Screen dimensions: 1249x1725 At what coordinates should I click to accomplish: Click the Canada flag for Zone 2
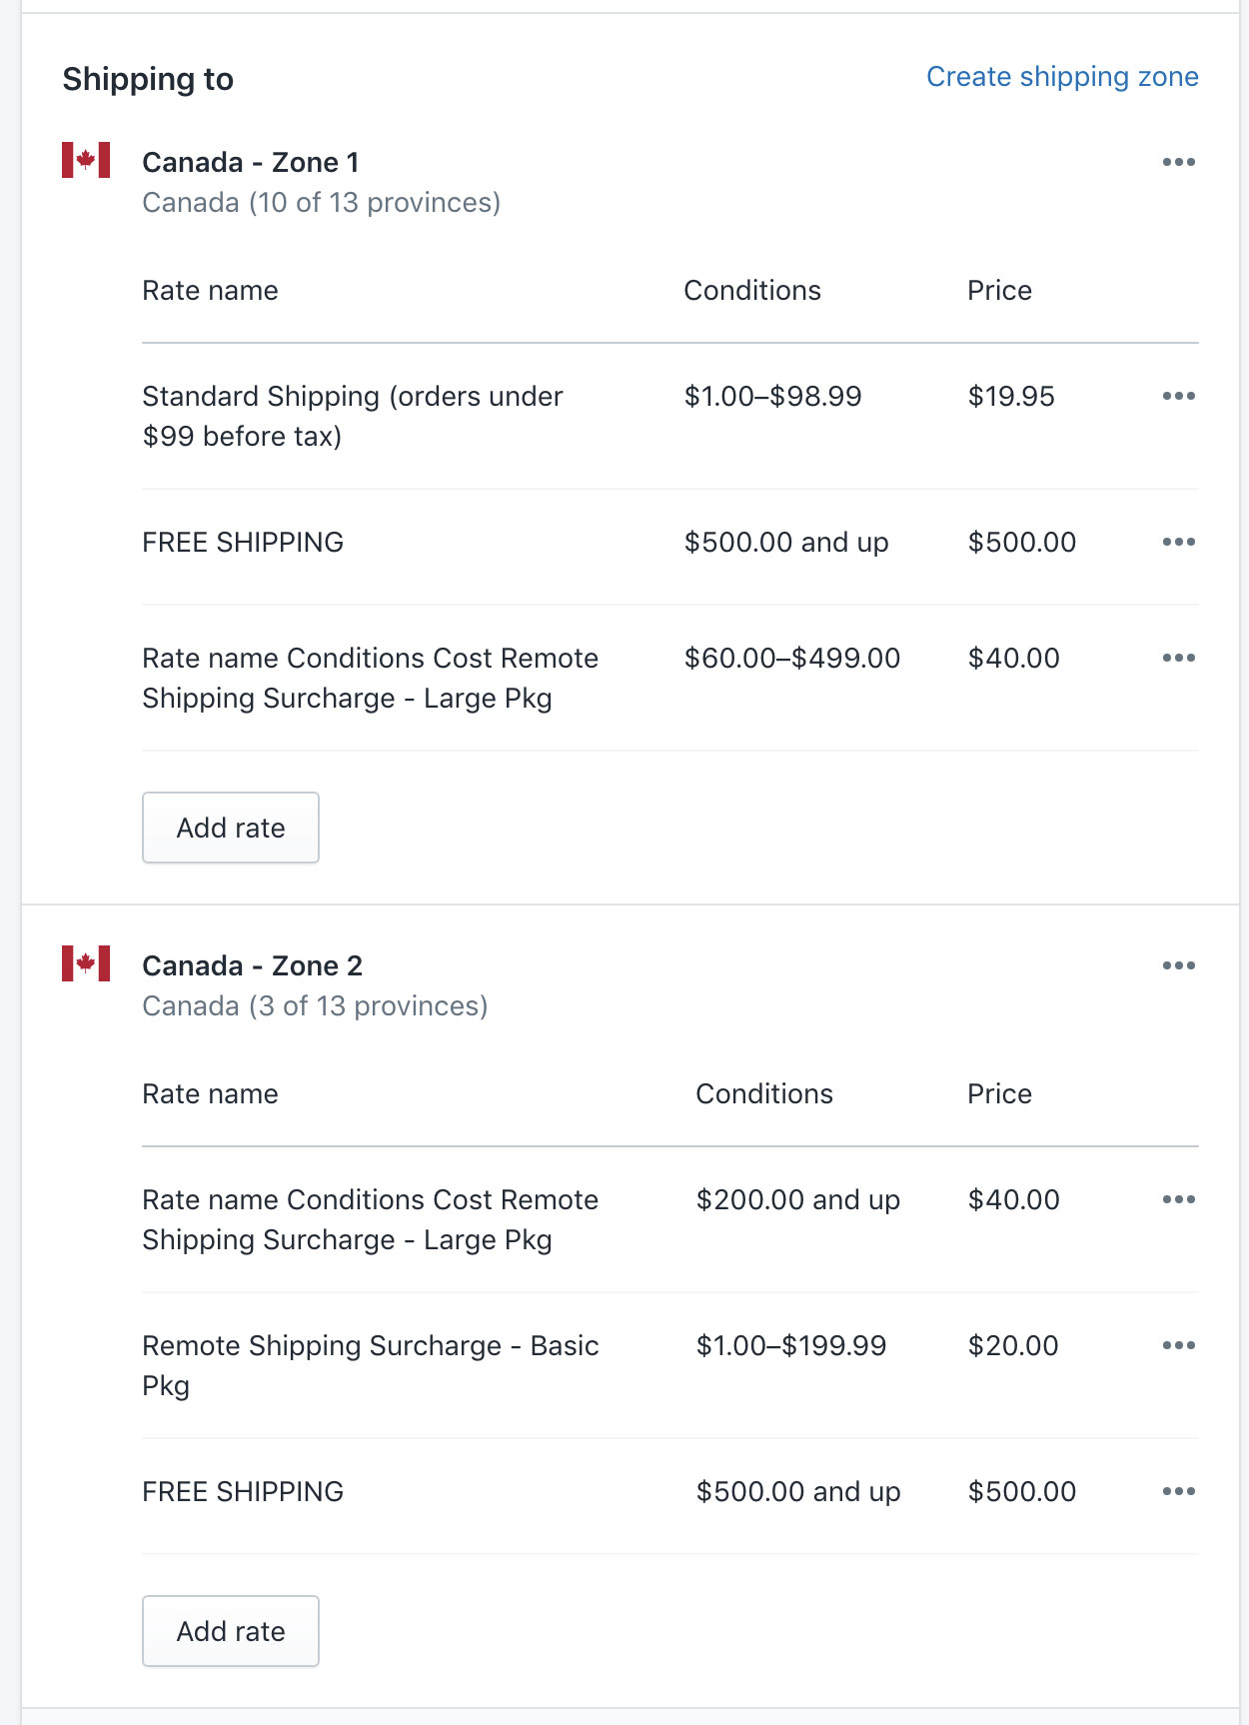(86, 963)
